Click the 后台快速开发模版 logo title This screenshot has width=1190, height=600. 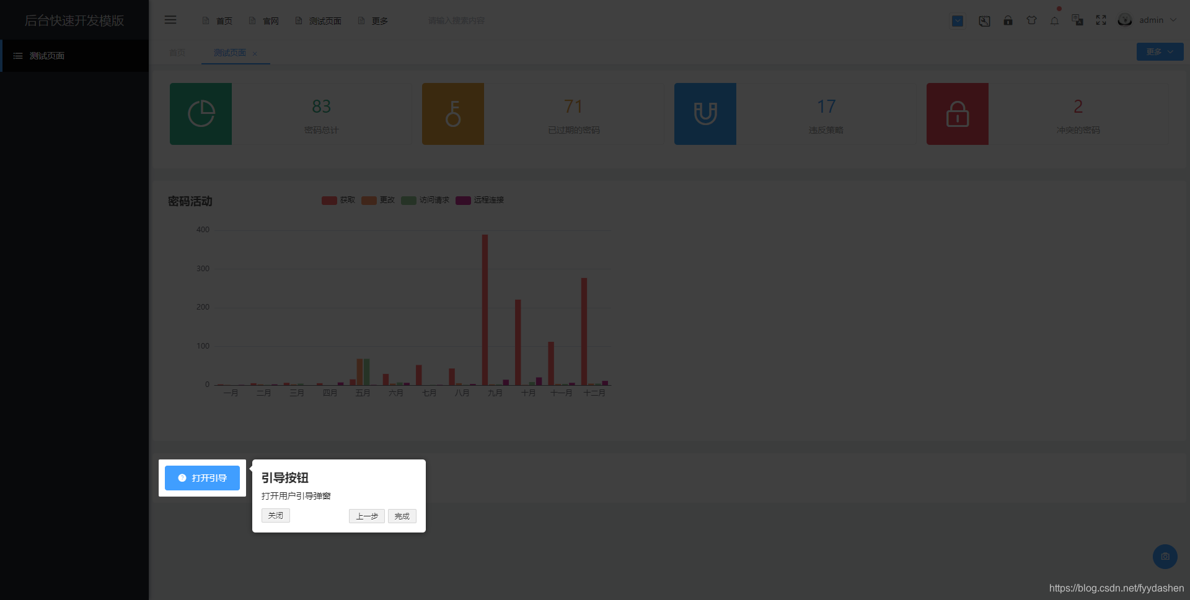[x=74, y=20]
